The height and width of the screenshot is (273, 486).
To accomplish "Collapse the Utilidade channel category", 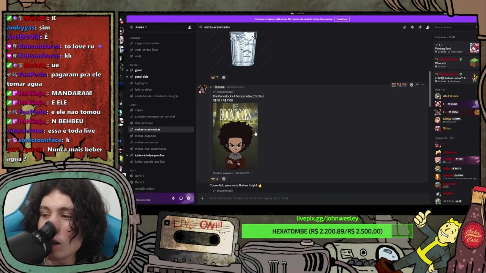I will [x=136, y=38].
